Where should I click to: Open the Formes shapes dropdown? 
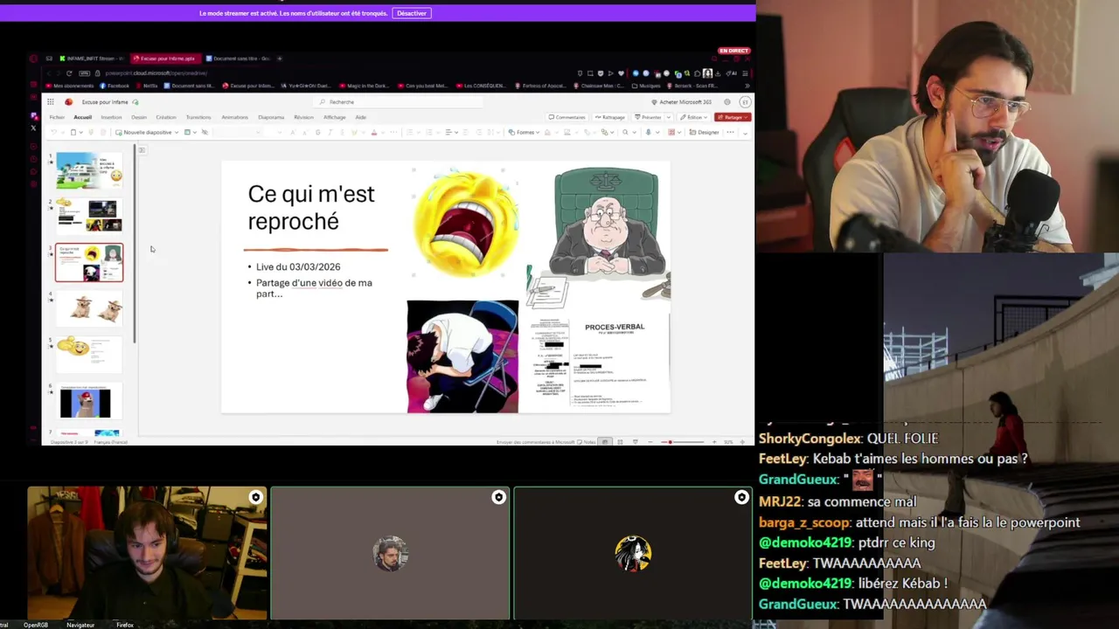pos(523,132)
